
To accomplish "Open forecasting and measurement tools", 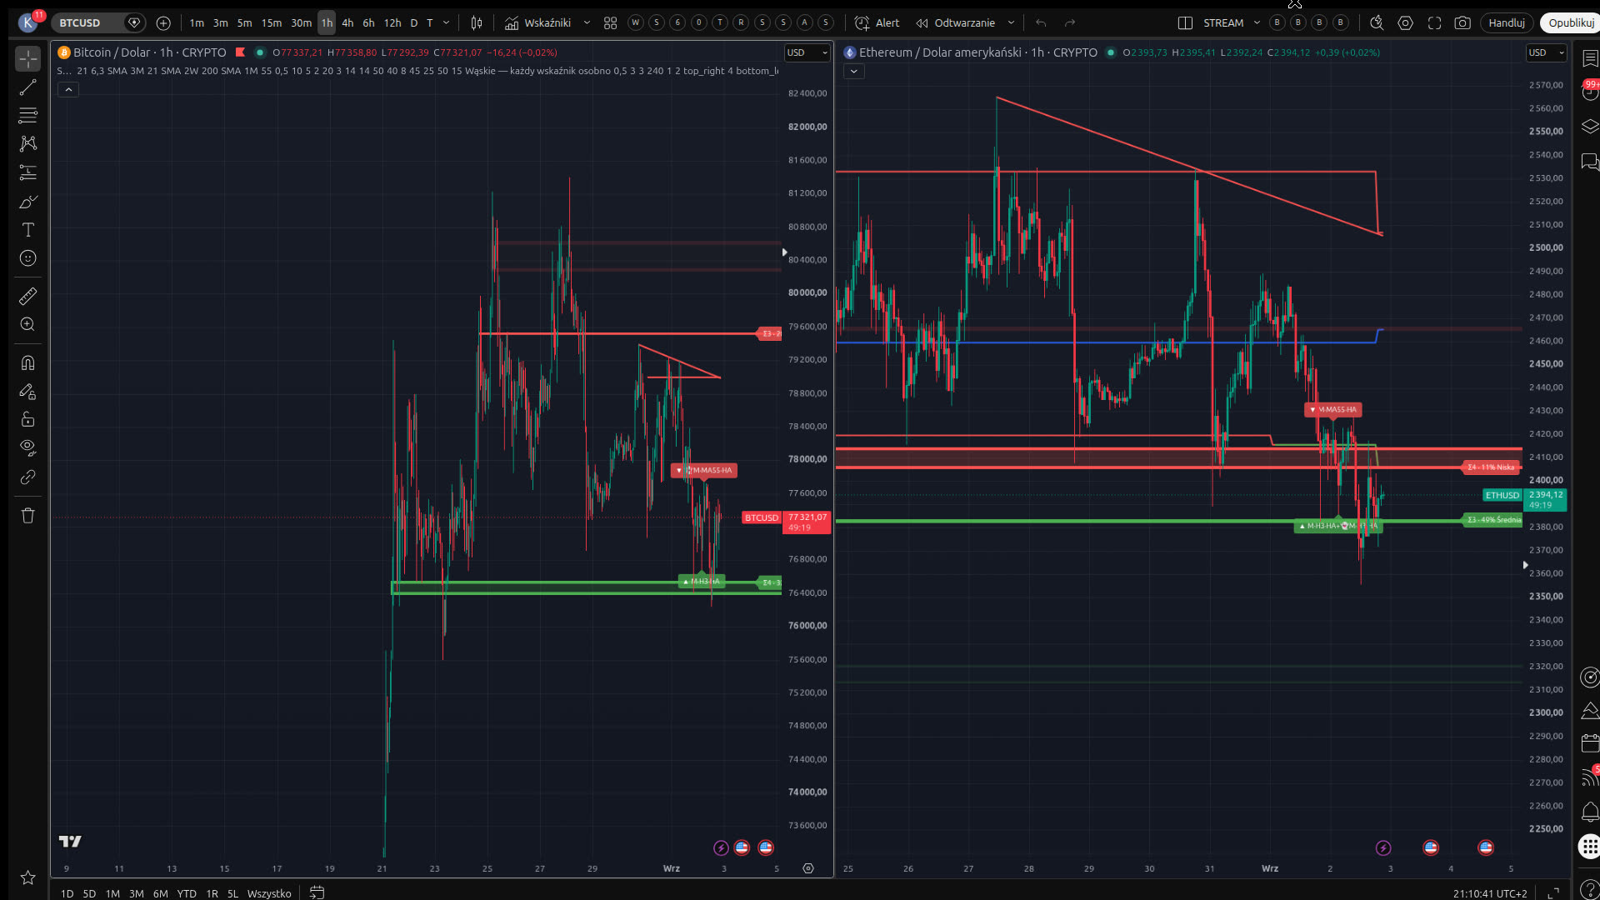I will 27,172.
